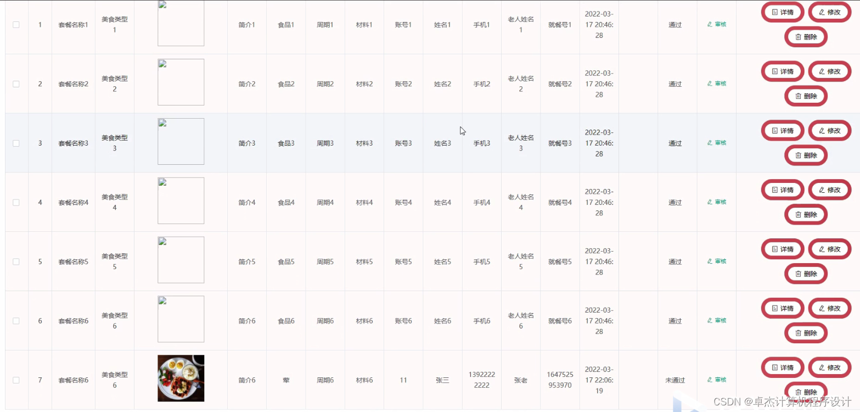The image size is (860, 412).
Task: Check the checkbox of row 1
Action: click(x=16, y=24)
